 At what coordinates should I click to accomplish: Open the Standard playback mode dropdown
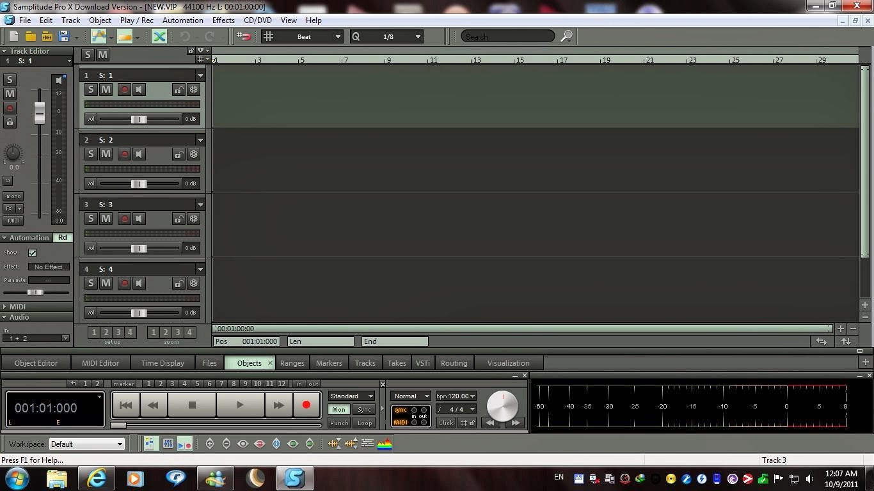351,396
